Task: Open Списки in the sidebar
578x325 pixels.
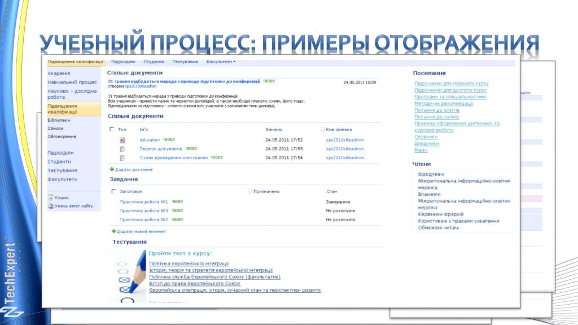Action: pos(55,129)
